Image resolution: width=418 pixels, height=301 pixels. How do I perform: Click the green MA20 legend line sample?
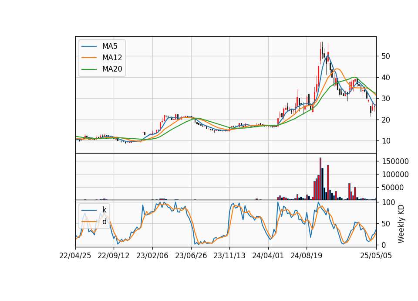tap(89, 69)
